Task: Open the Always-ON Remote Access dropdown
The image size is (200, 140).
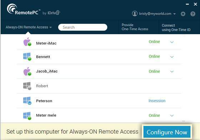Action: pos(29,27)
